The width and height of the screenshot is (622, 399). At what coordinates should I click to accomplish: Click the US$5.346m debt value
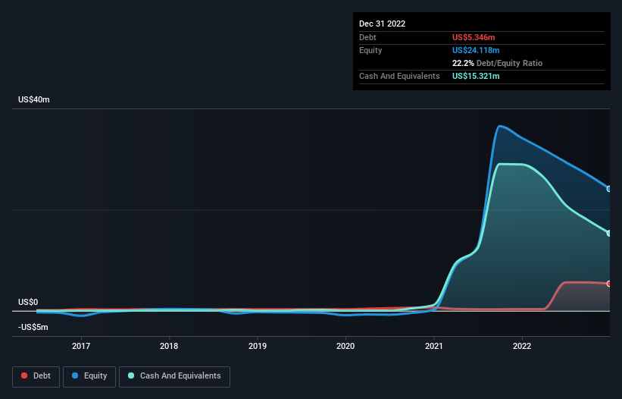[474, 37]
